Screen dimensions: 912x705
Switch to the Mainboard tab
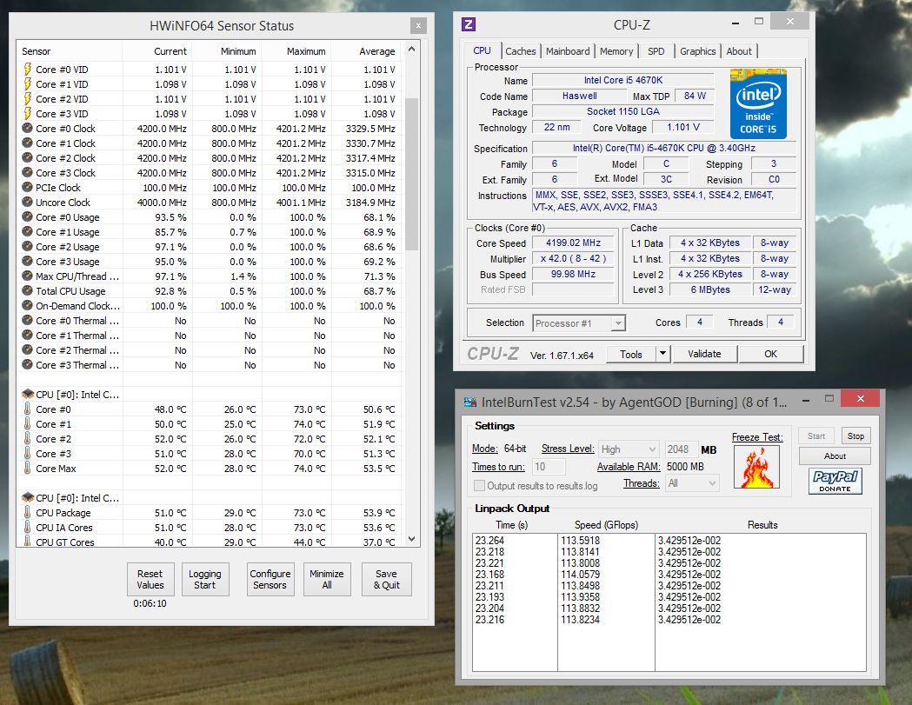coord(568,51)
